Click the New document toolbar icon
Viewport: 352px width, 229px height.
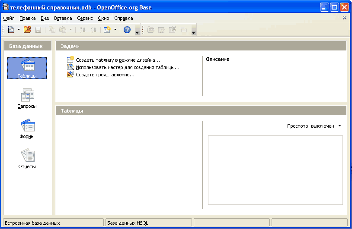(x=11, y=30)
